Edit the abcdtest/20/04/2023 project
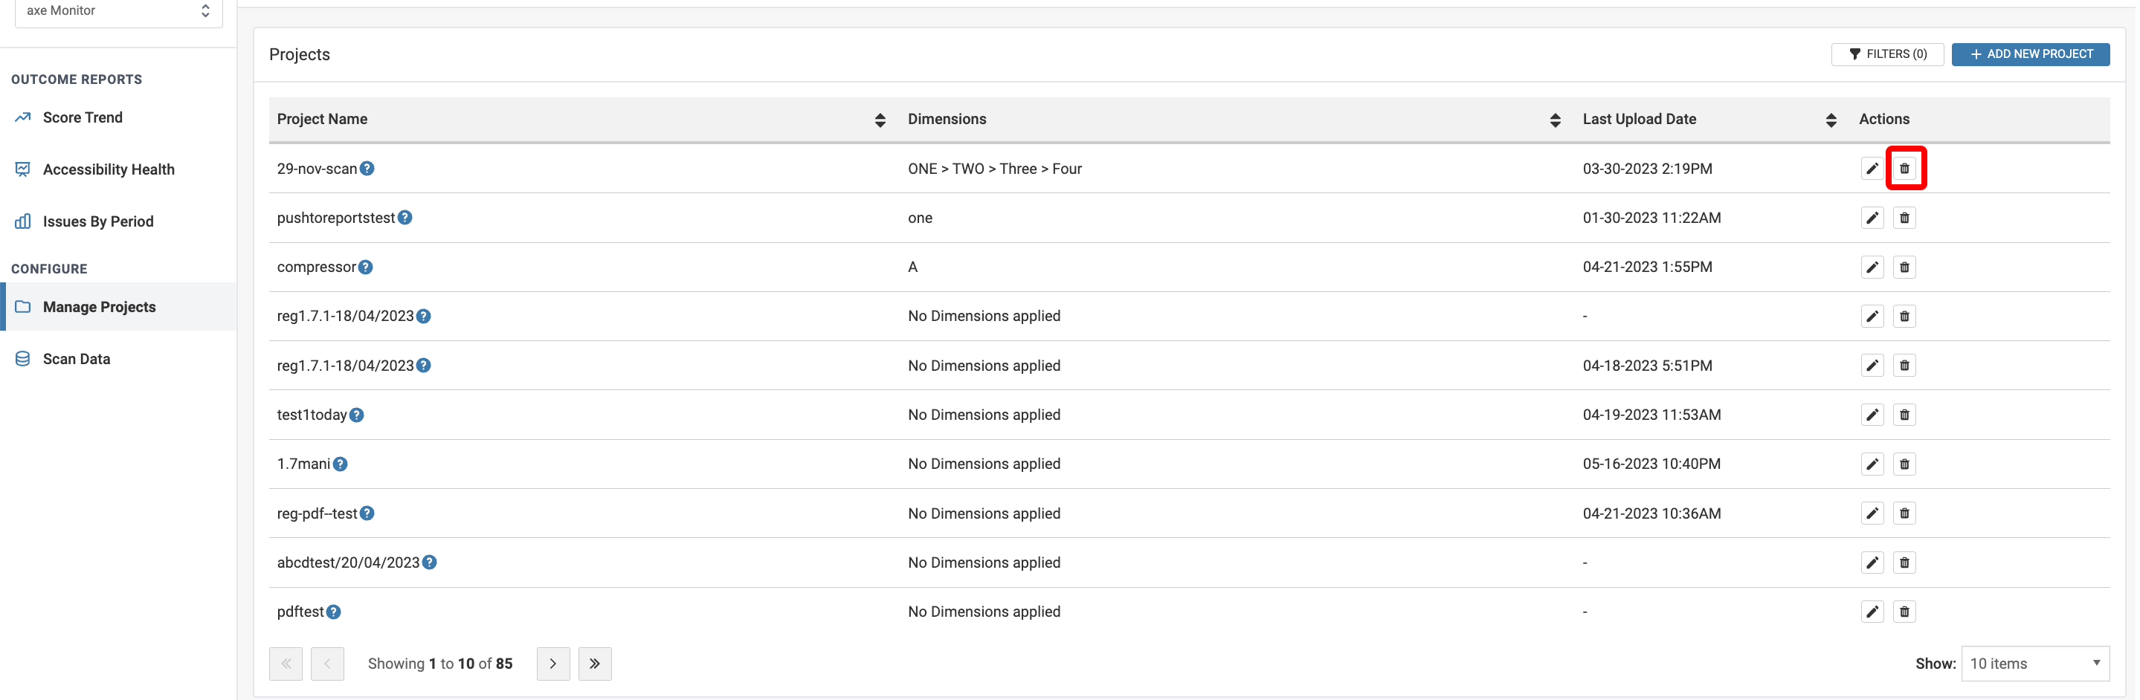The width and height of the screenshot is (2140, 700). click(1872, 563)
